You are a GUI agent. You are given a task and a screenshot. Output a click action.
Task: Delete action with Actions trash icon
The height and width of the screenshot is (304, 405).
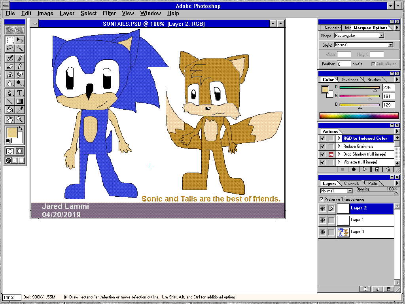[x=388, y=169]
